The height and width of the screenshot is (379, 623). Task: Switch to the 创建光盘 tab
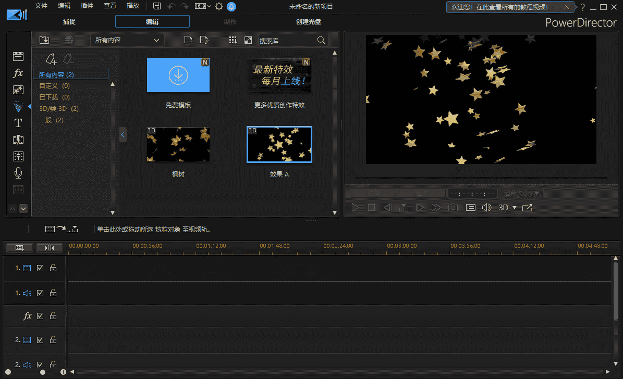pyautogui.click(x=308, y=22)
